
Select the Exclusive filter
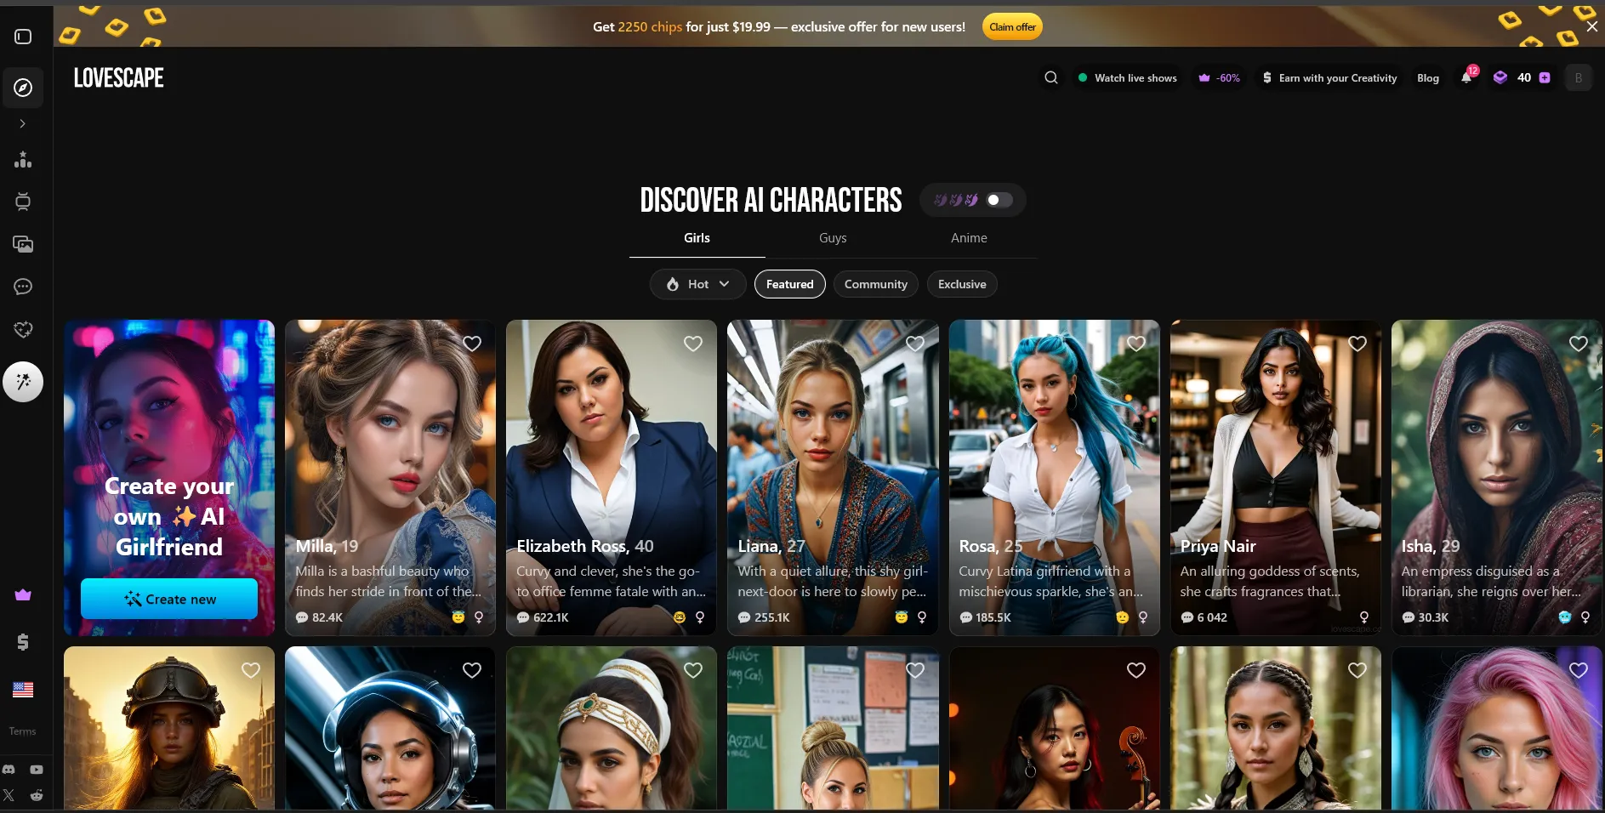coord(962,284)
